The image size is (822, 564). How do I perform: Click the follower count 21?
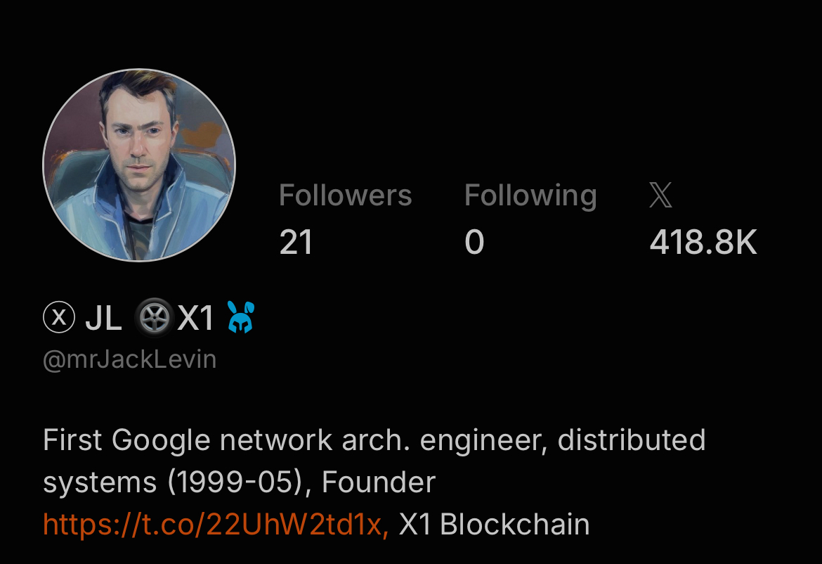pyautogui.click(x=296, y=243)
